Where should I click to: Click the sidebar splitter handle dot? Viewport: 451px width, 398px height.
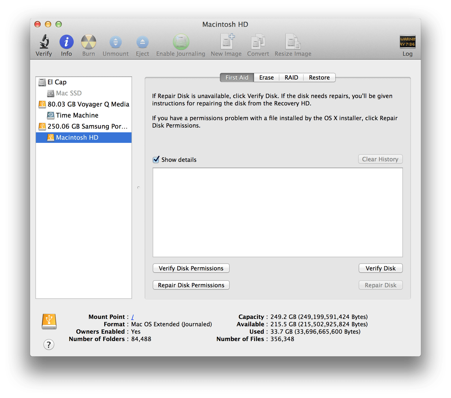coord(139,188)
